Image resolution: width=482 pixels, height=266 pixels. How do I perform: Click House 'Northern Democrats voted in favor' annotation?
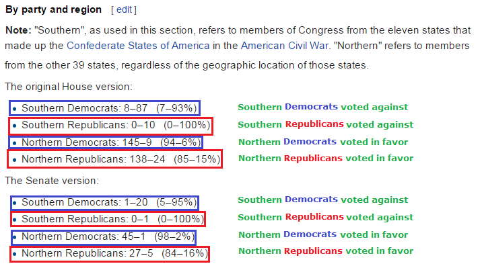tap(323, 142)
